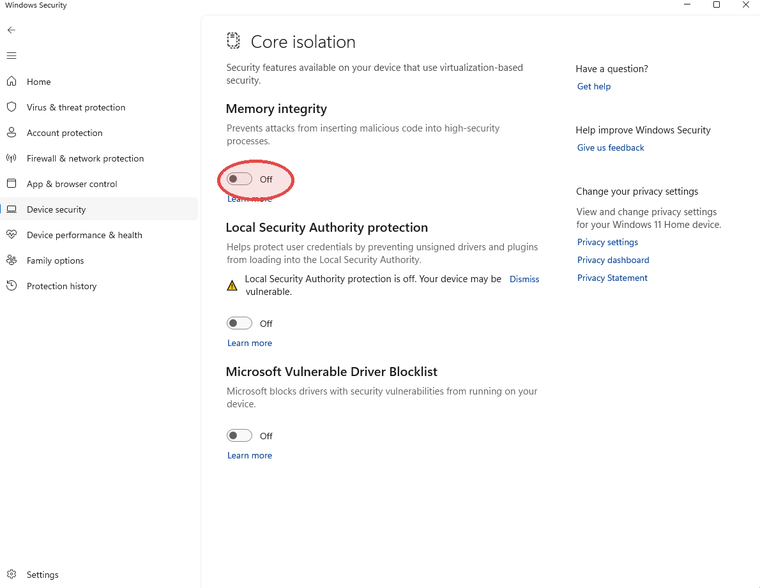Click the Virus & threat protection shield icon

tap(11, 107)
